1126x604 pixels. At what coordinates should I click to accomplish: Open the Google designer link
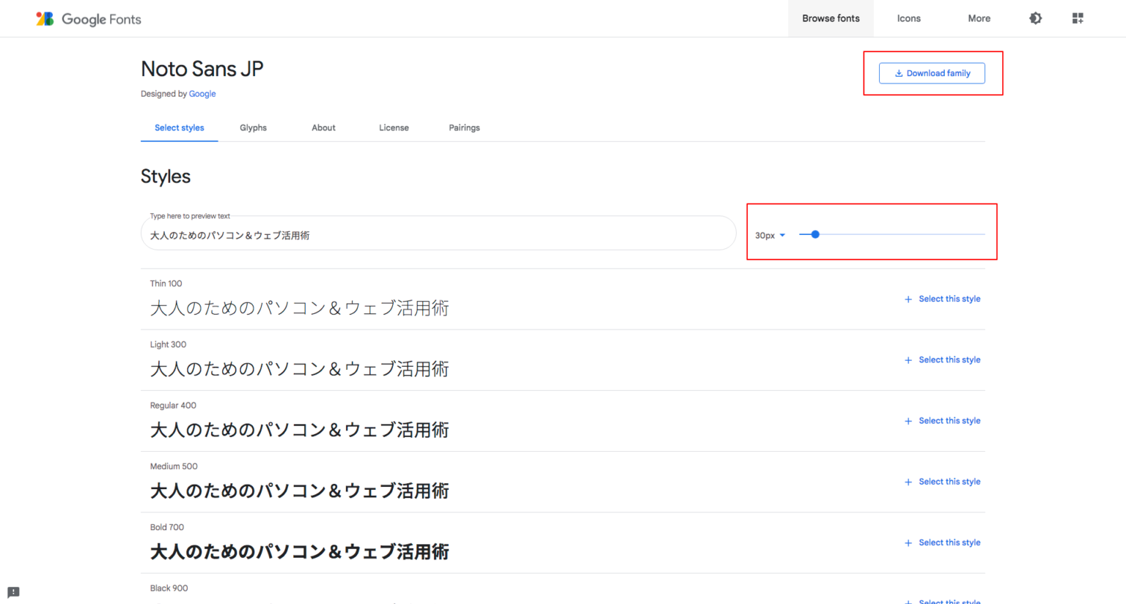click(x=202, y=94)
